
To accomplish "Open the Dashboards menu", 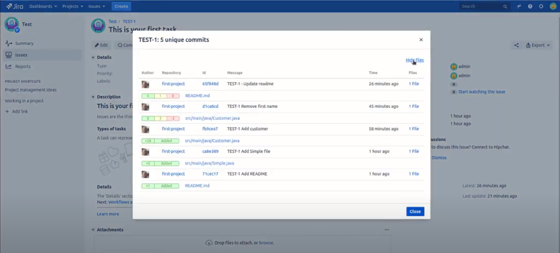I will tap(43, 6).
